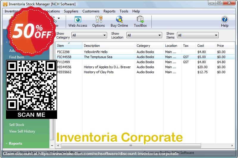This screenshot has height=158, width=238.
Task: Open the Show Location dropdown
Action: point(144,35)
